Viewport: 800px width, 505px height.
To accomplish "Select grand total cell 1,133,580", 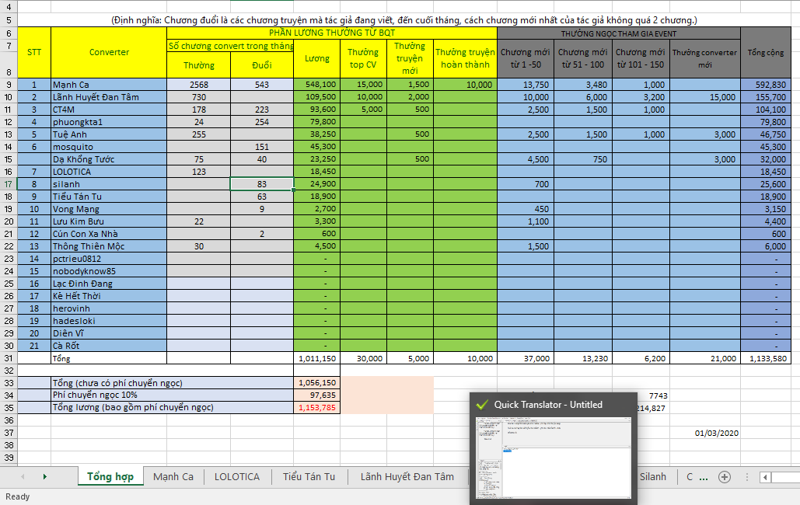I will pyautogui.click(x=766, y=358).
